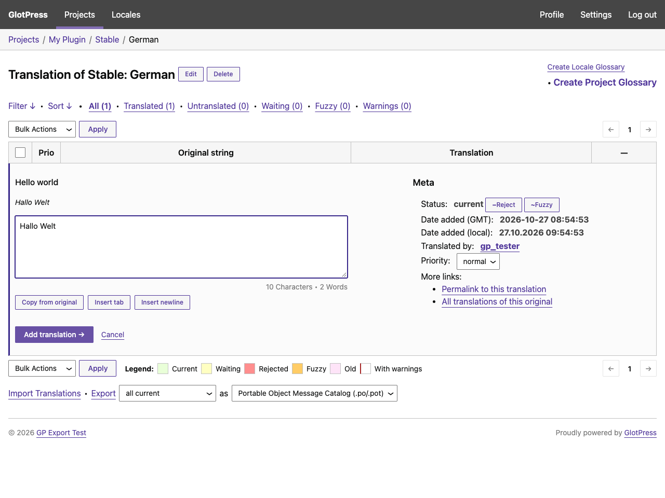Screen dimensions: 665x498
Task: Open the Priority dropdown set to normal
Action: coord(478,261)
